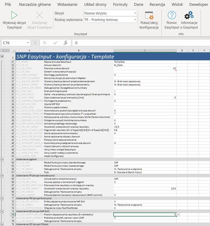Open the Deweloper tab
210x226 pixels.
pos(199,4)
